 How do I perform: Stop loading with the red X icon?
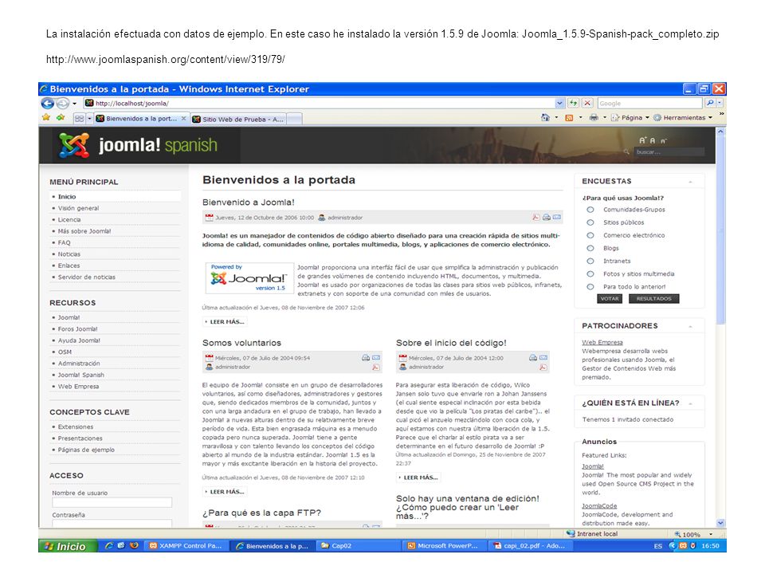point(587,103)
